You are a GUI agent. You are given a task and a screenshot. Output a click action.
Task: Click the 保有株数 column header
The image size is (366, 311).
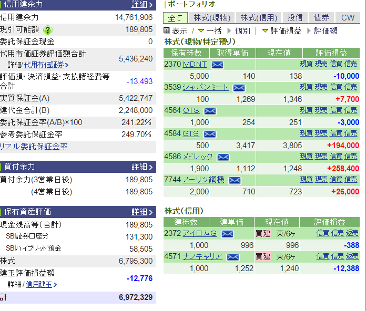[186, 53]
